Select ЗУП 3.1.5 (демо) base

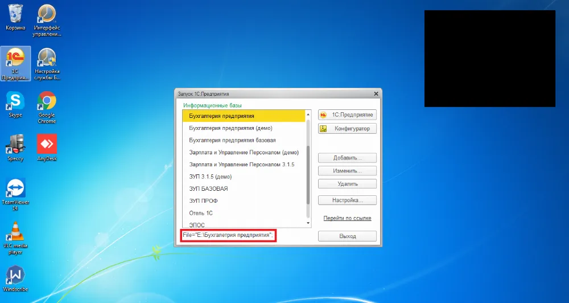[x=244, y=177]
